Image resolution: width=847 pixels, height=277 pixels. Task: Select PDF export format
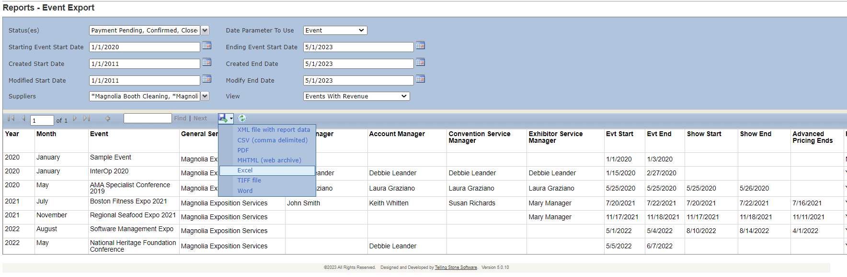pos(243,150)
